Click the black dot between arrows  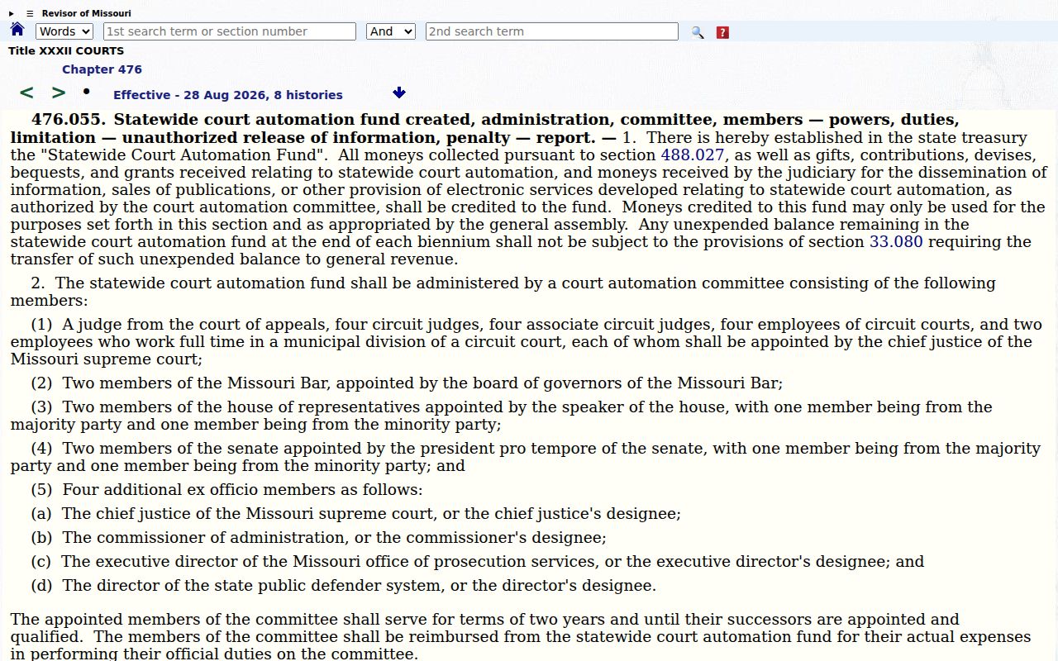point(87,91)
